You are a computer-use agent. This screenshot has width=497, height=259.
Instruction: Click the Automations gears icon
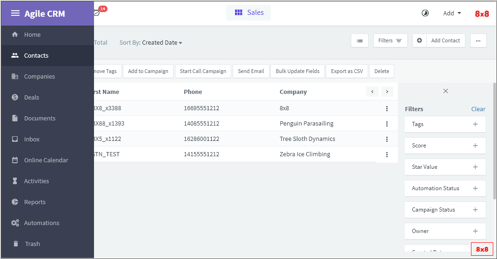15,223
